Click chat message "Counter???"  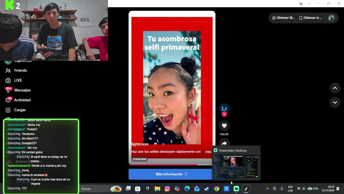(29, 143)
